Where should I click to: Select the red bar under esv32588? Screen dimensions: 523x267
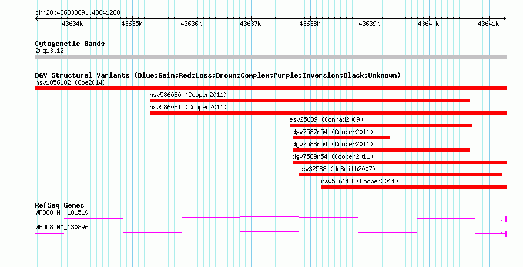pos(400,175)
